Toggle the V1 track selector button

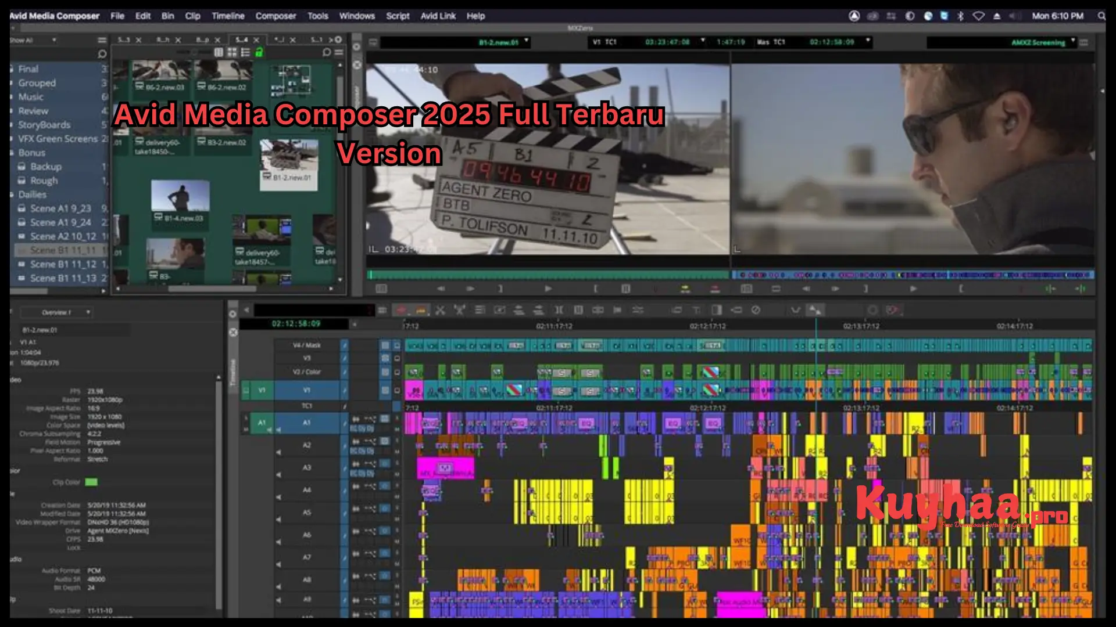point(262,390)
